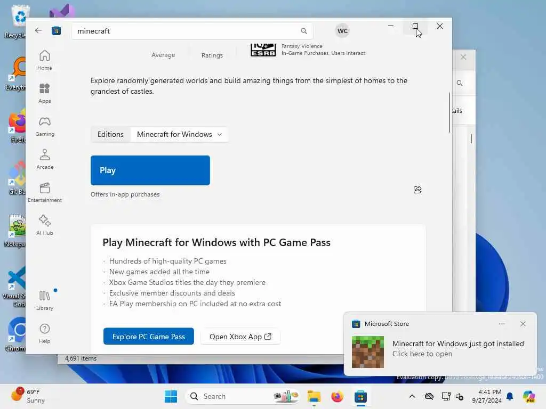Open the Copilot icon in the taskbar

point(529,396)
